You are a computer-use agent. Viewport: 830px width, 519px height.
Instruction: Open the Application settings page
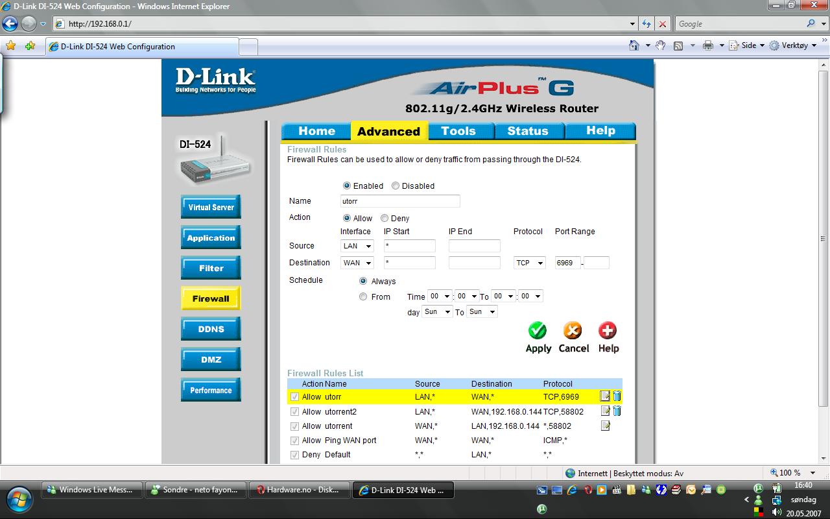click(211, 237)
